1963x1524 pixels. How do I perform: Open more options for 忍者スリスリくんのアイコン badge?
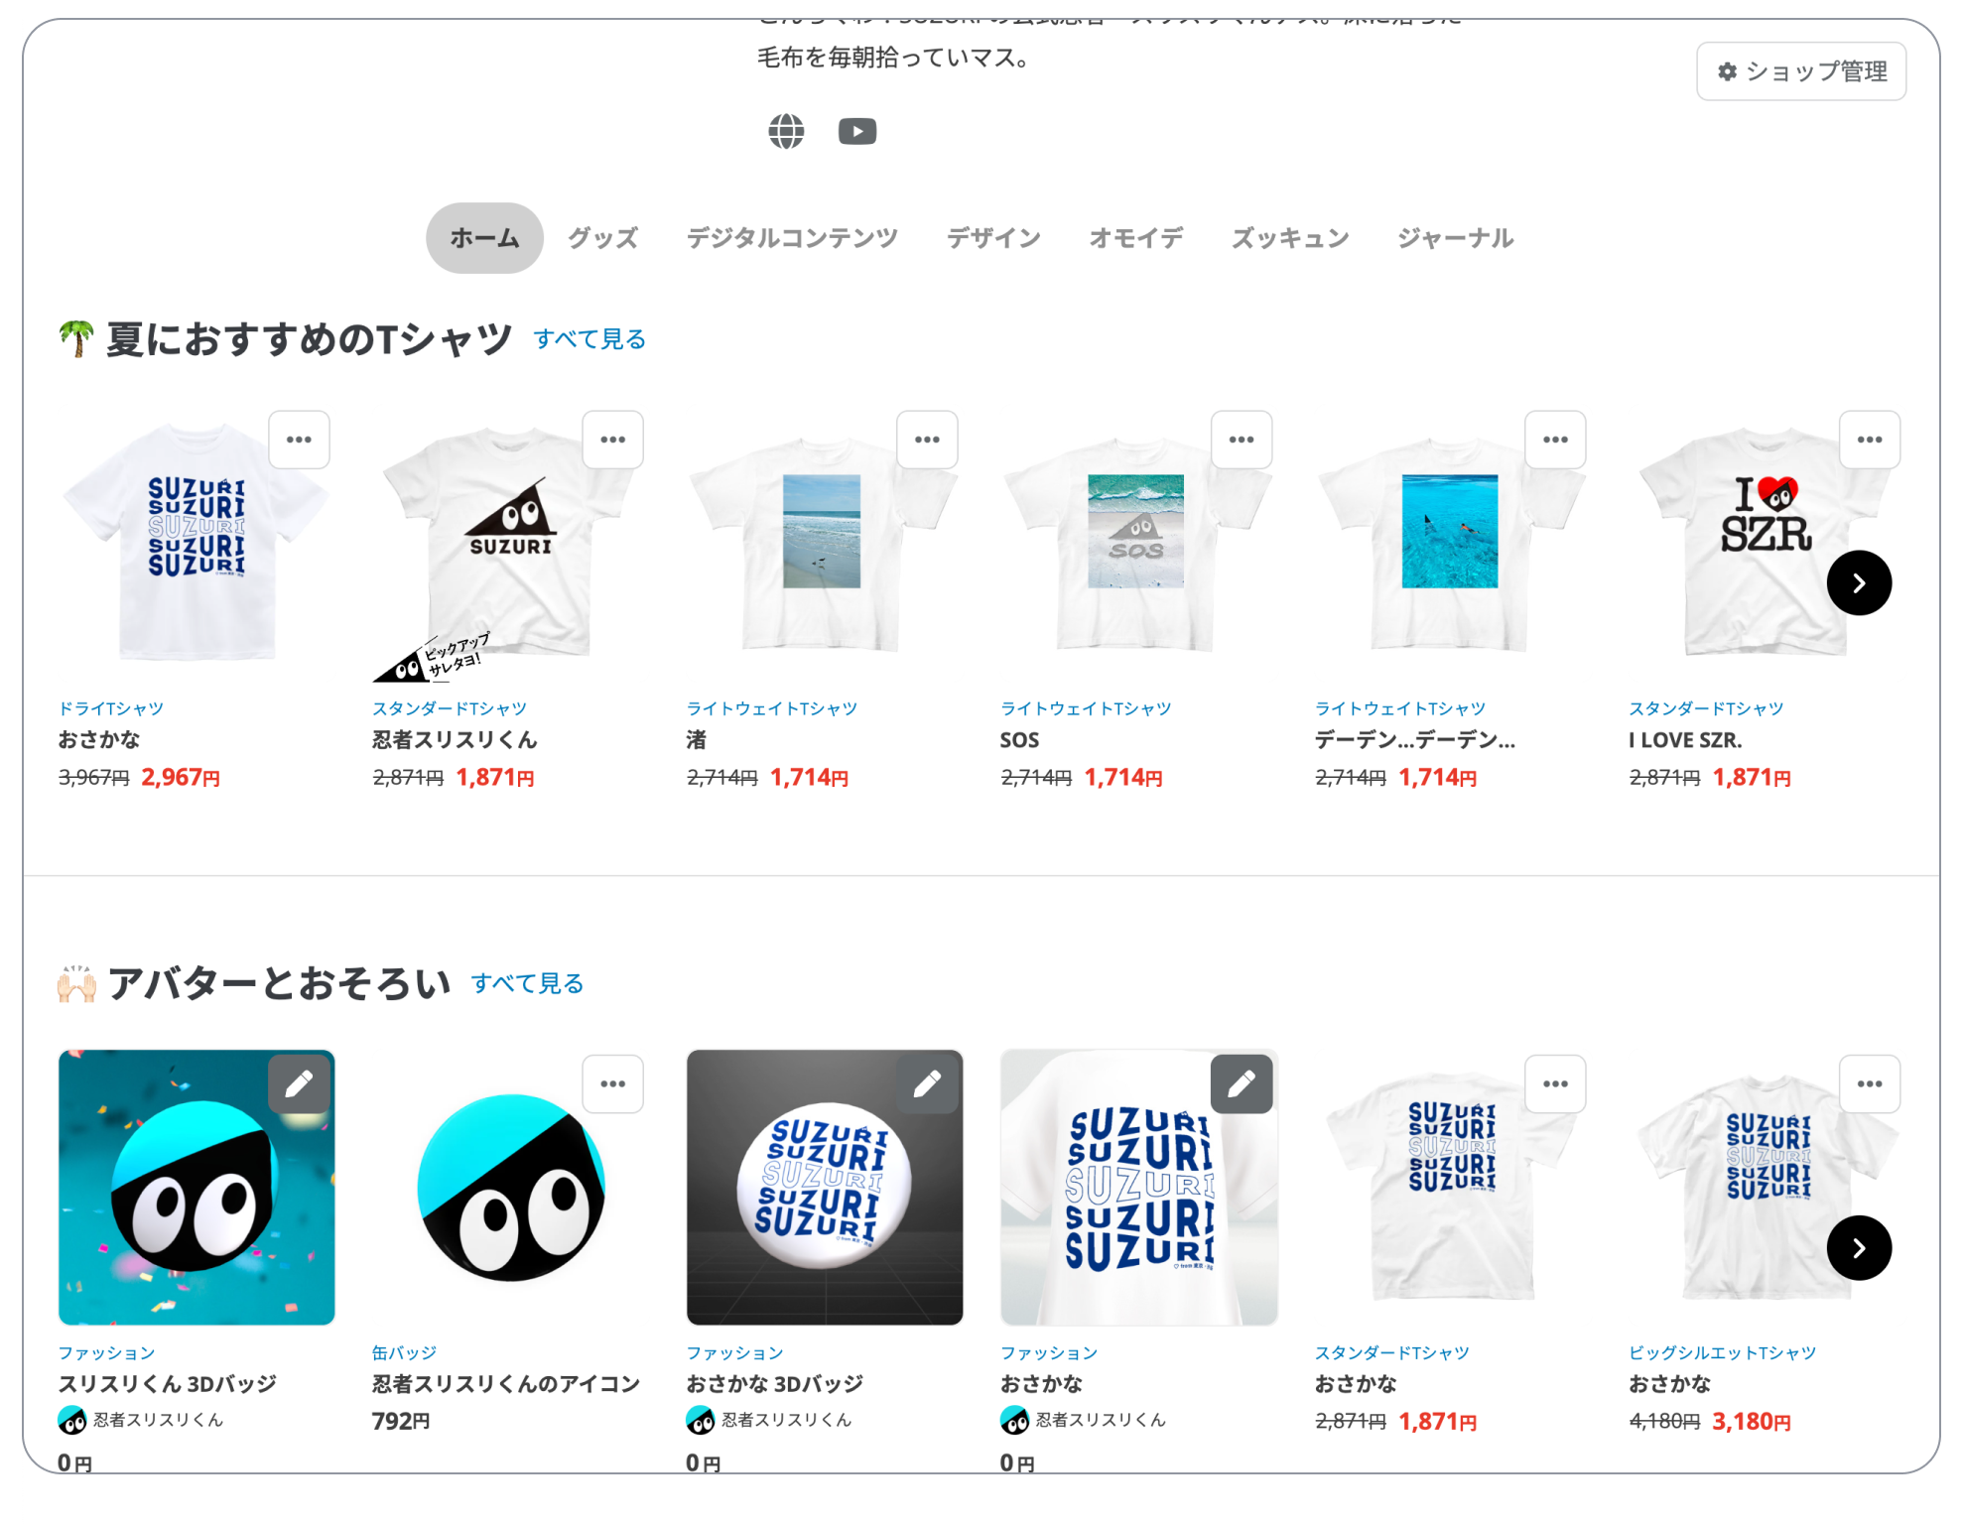[x=613, y=1083]
